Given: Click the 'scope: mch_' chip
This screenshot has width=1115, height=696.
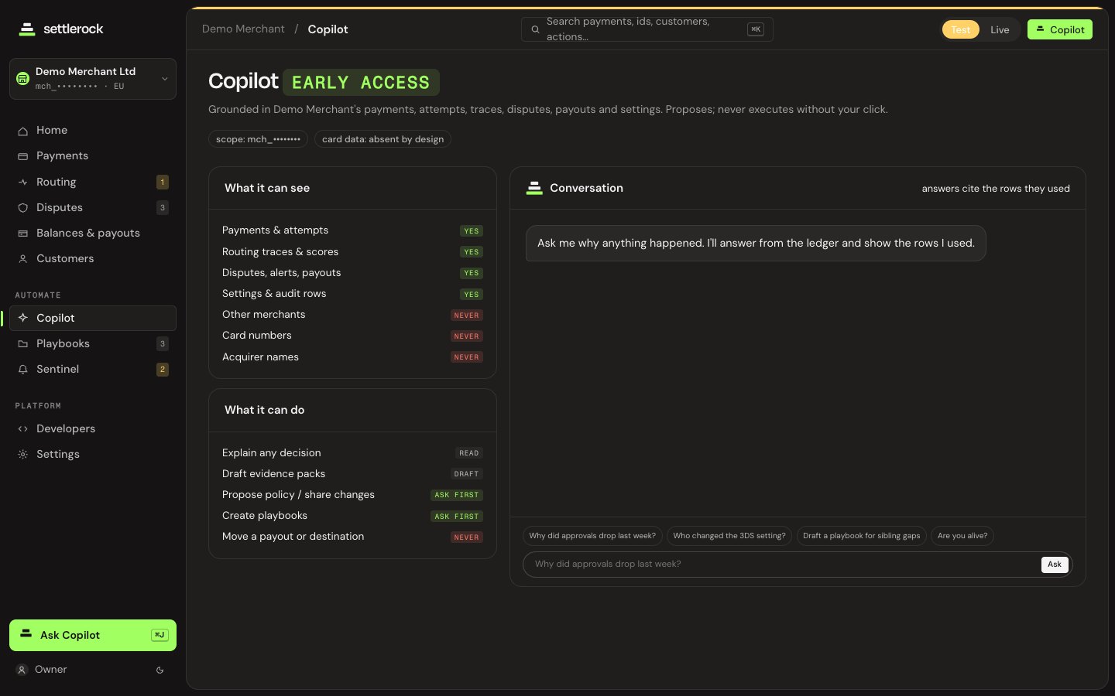Looking at the screenshot, I should point(258,139).
